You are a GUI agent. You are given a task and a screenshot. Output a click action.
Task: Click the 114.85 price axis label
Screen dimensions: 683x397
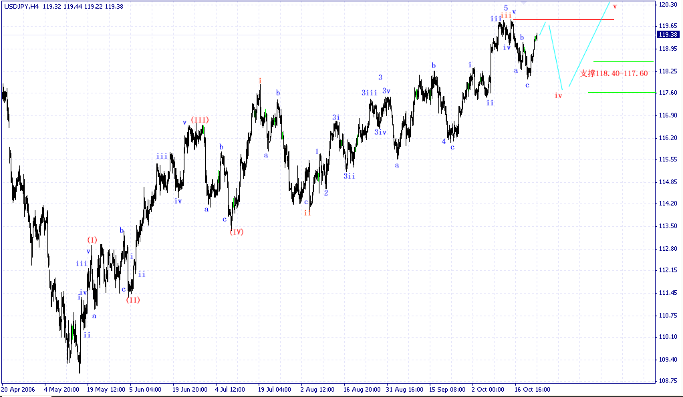[x=668, y=181]
